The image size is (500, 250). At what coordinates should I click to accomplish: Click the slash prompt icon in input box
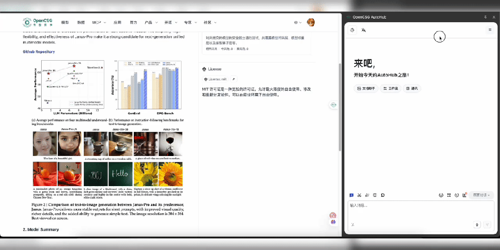352,225
